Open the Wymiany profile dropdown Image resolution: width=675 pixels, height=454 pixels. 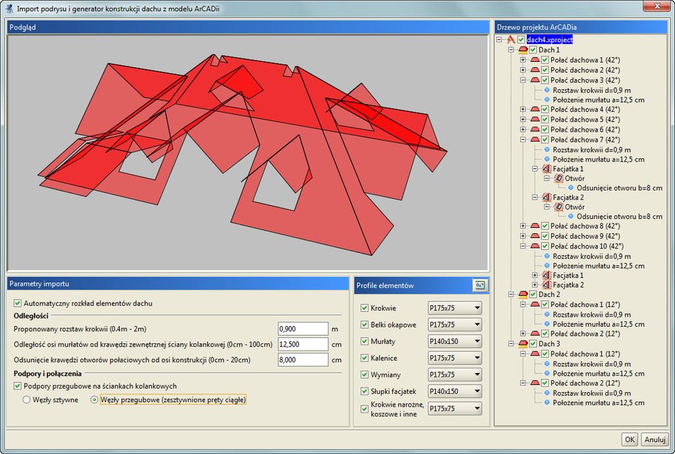tap(455, 375)
